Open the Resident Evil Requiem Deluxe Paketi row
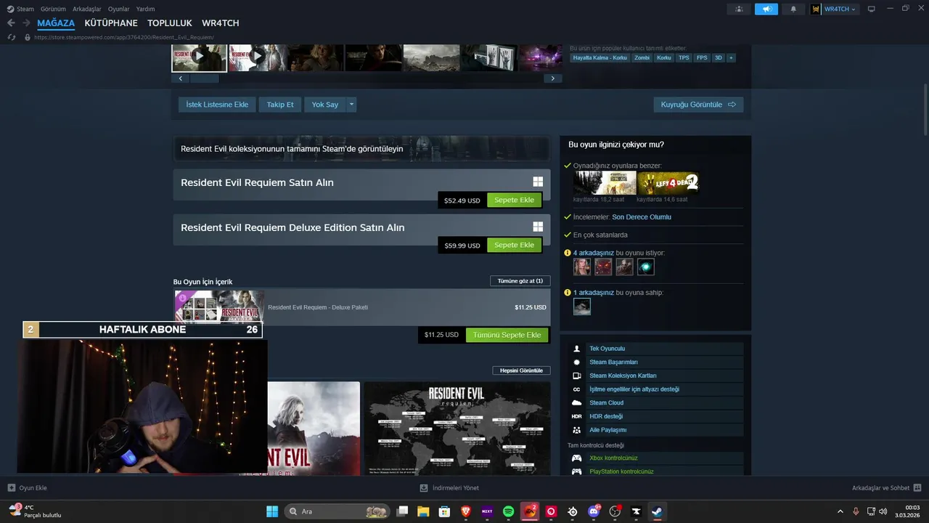Image resolution: width=929 pixels, height=523 pixels. click(362, 307)
